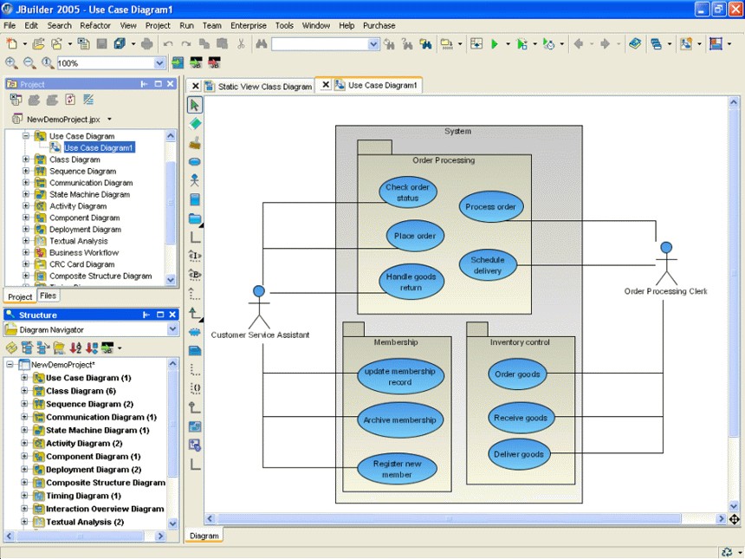Open the NewDemoProject.jpx dropdown arrow
The image size is (745, 559).
click(x=109, y=120)
